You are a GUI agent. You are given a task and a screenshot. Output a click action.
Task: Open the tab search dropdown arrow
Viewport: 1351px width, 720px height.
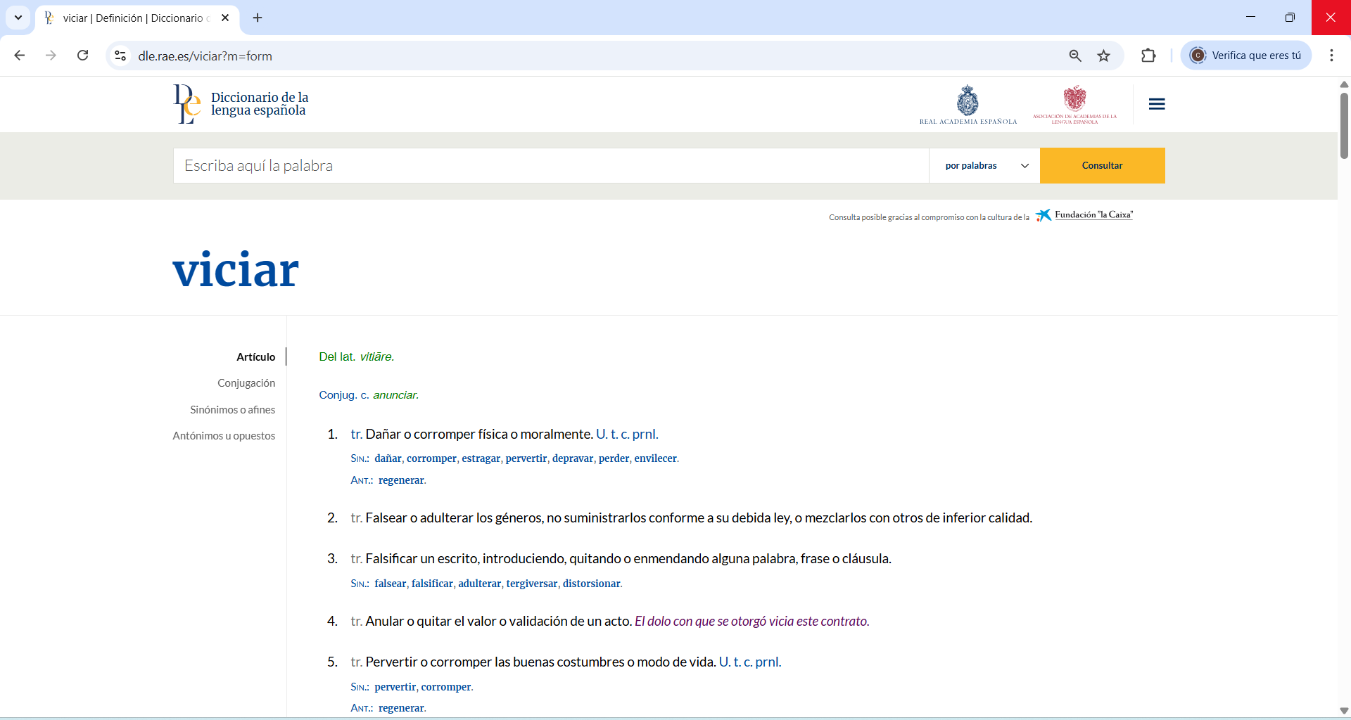[18, 18]
